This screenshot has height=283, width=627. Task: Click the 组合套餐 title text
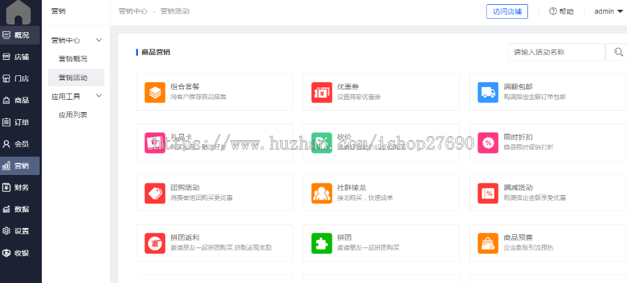pos(185,86)
